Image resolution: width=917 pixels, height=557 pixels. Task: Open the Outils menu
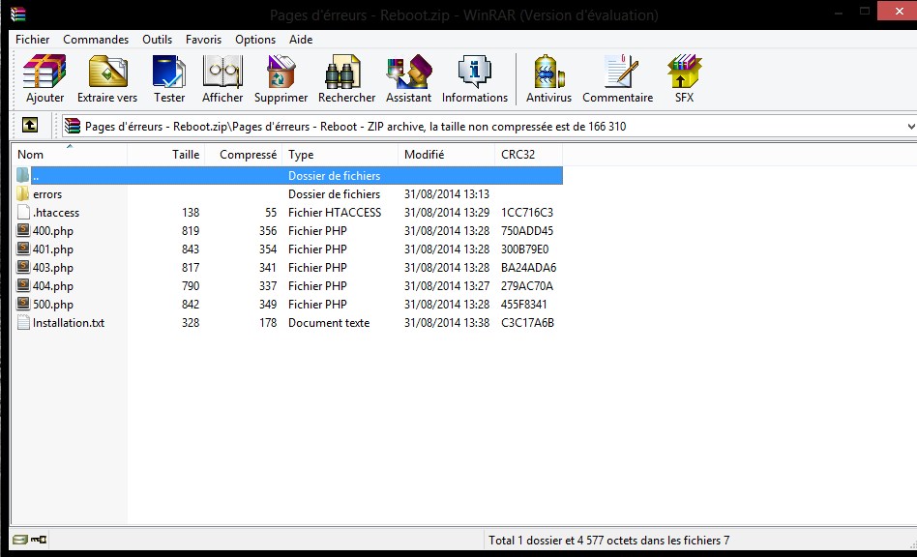click(158, 39)
